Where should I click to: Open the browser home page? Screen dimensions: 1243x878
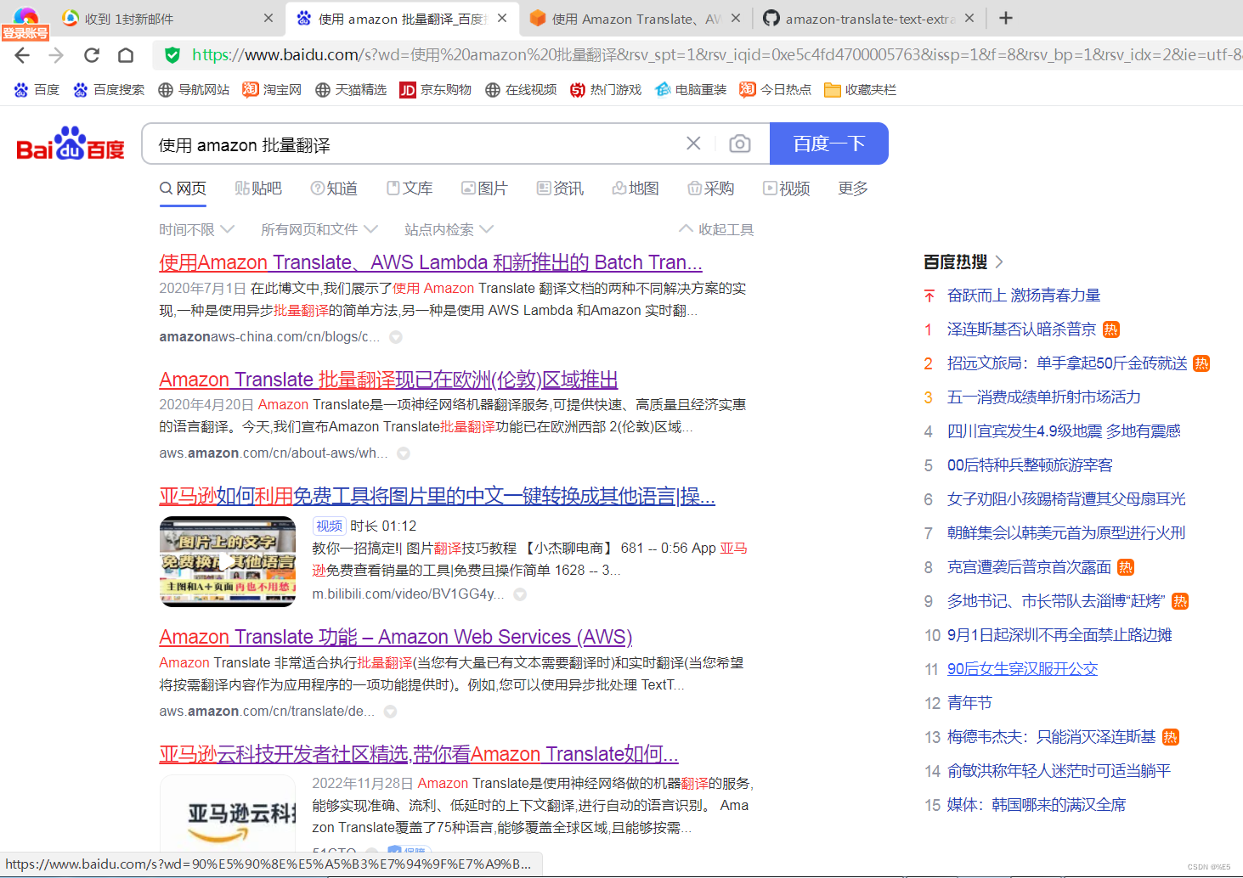(126, 55)
